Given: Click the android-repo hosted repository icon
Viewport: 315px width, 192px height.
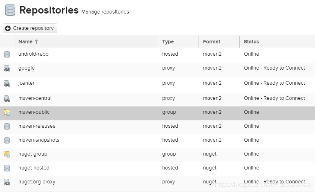Looking at the screenshot, I should click(x=7, y=54).
